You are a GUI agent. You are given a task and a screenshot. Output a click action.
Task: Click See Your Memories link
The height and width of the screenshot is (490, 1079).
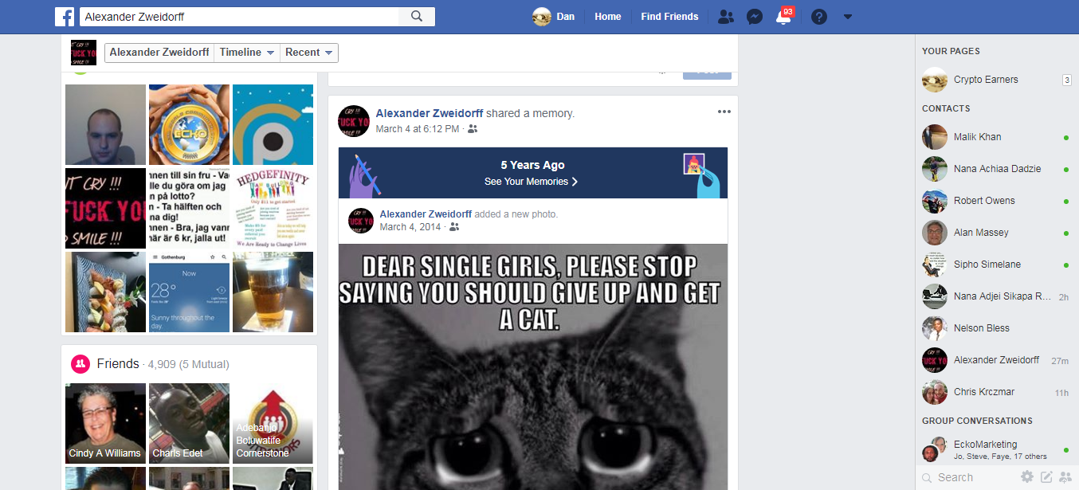tap(532, 182)
